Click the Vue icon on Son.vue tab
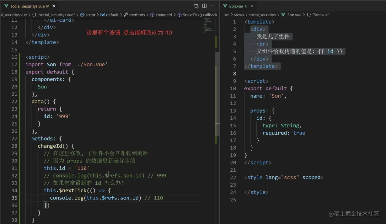Viewport: 386px width, 224px height. [x=225, y=6]
